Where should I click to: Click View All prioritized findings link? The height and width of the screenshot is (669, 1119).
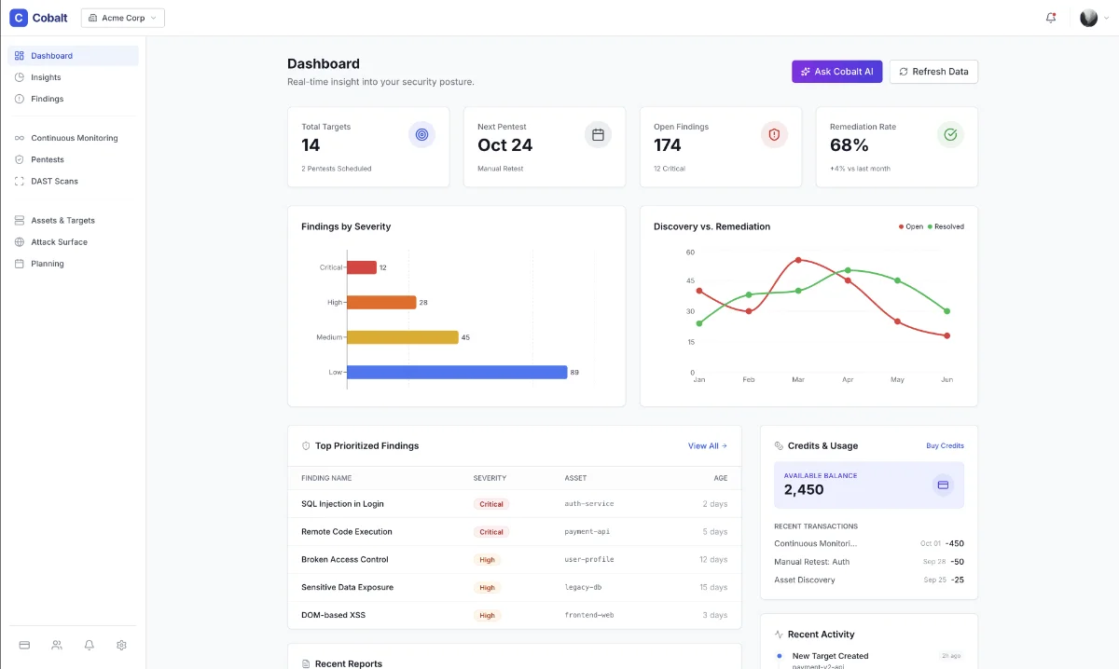708,445
